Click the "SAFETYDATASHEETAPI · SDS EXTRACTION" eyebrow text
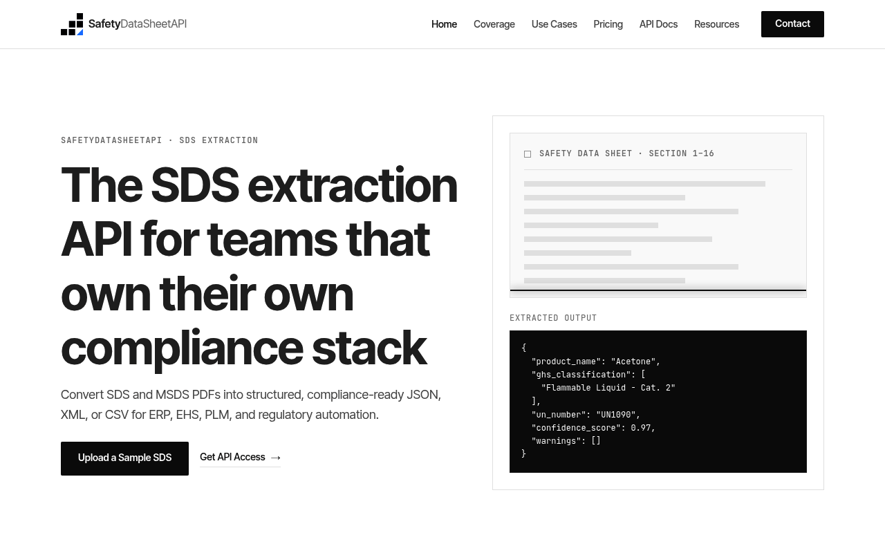 (x=160, y=140)
